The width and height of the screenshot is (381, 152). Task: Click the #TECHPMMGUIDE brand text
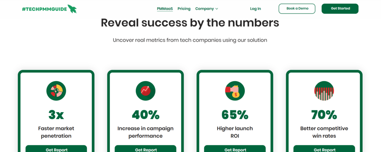tap(44, 9)
